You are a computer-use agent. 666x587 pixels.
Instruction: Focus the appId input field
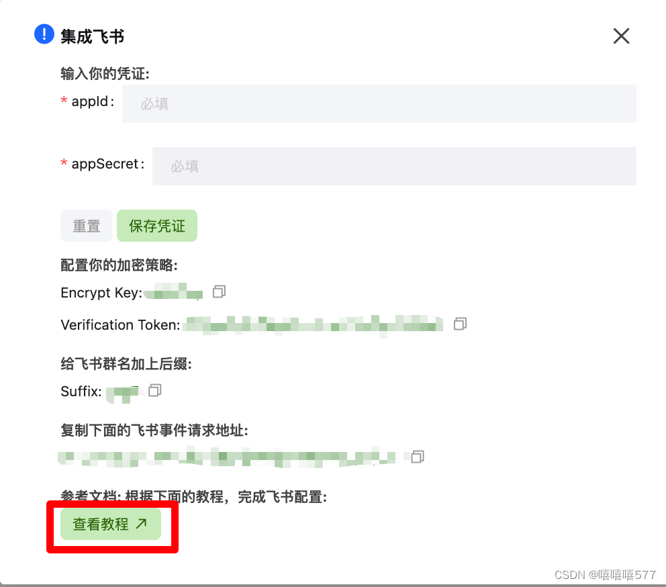click(x=379, y=103)
